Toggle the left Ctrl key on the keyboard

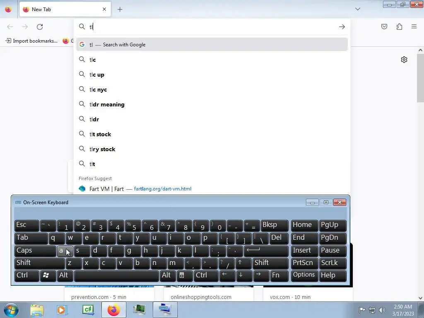27,276
